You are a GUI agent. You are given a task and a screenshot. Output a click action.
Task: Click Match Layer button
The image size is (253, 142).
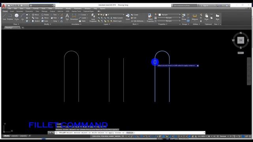coord(116,21)
